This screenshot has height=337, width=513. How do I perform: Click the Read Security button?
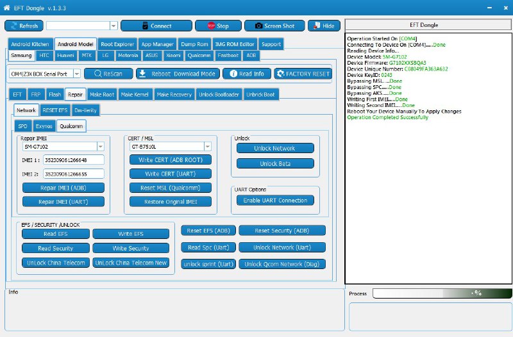[56, 248]
